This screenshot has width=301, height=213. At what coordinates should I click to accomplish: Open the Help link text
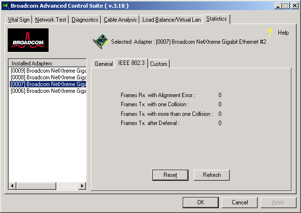pyautogui.click(x=283, y=33)
